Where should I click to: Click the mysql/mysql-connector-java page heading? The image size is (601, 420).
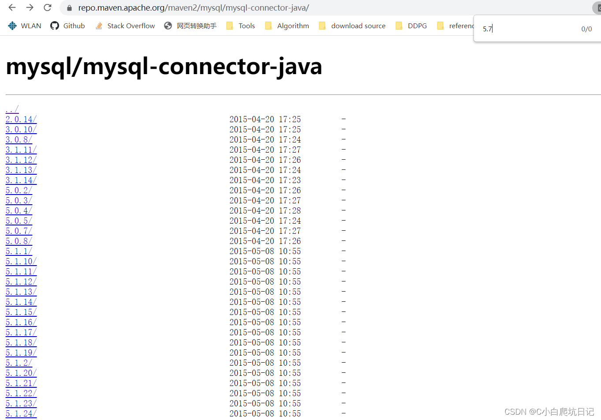tap(164, 67)
